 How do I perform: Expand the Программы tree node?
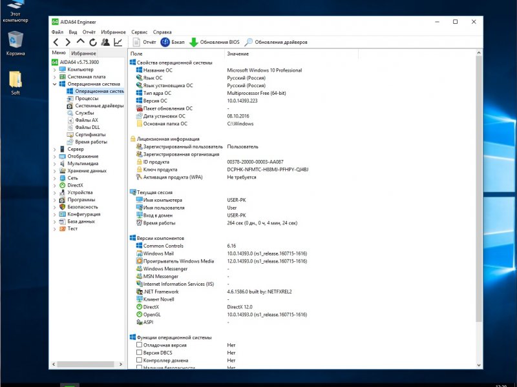(x=55, y=200)
